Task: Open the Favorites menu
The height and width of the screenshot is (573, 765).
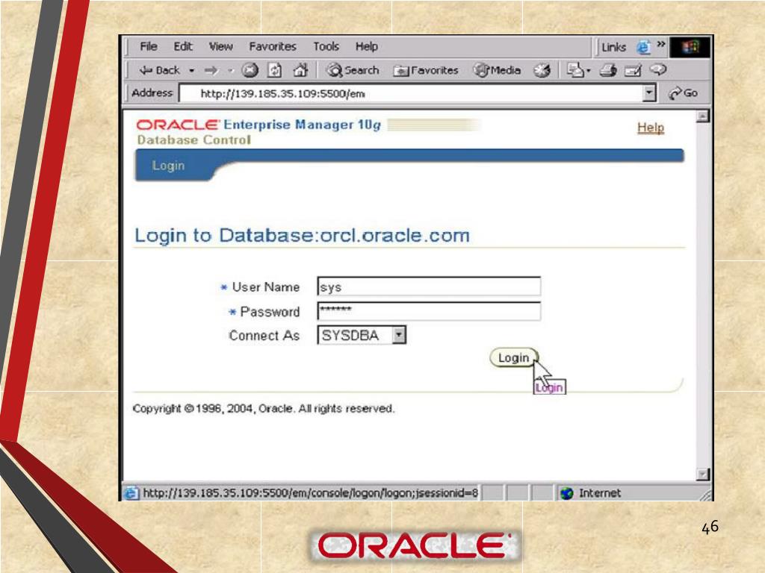Action: (x=272, y=47)
